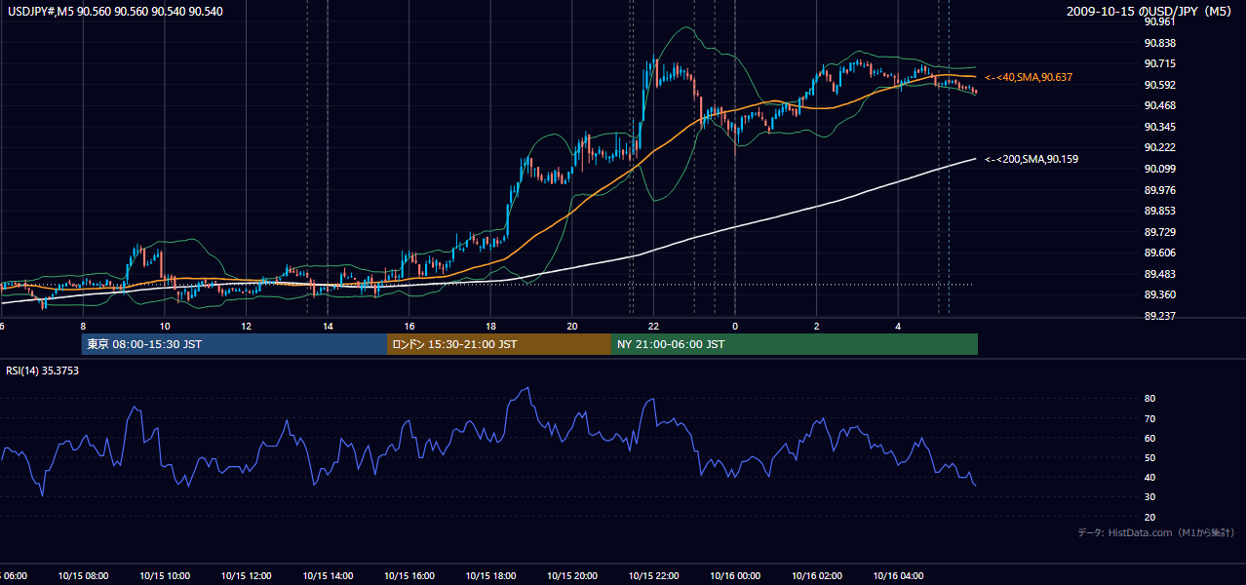This screenshot has width=1246, height=585.
Task: Click hour label 18 under the price chart
Action: (x=490, y=327)
